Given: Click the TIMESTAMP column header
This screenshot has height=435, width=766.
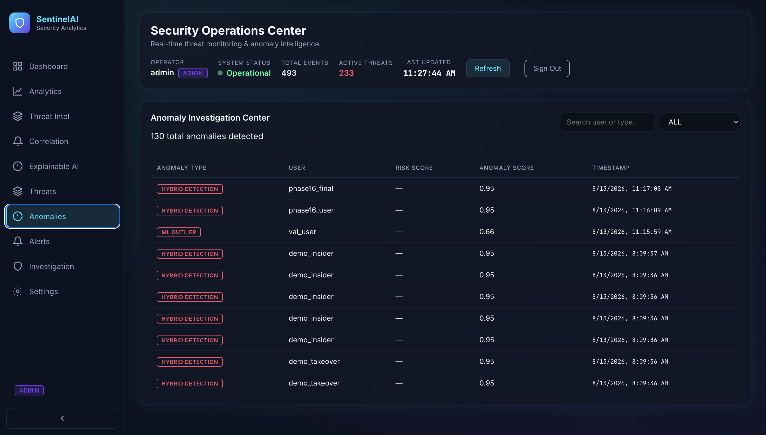Looking at the screenshot, I should pos(611,168).
